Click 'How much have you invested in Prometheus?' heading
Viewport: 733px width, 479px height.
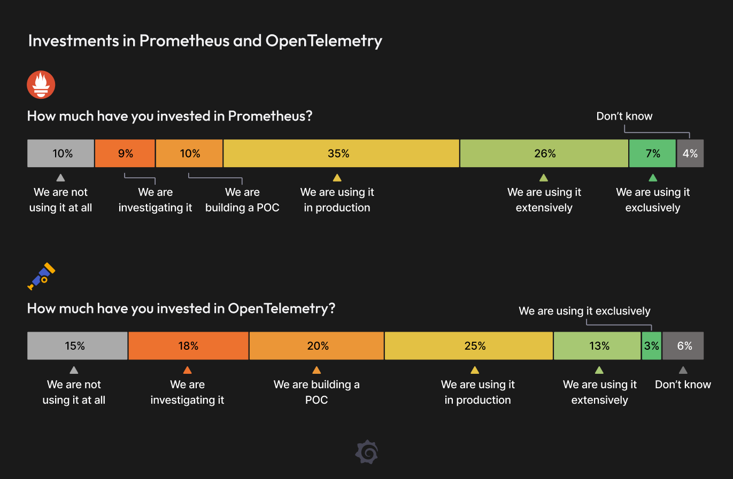(x=169, y=116)
